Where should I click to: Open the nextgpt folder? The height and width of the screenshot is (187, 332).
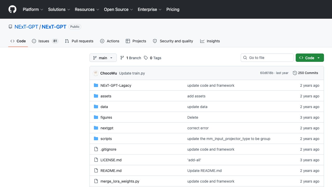click(107, 128)
